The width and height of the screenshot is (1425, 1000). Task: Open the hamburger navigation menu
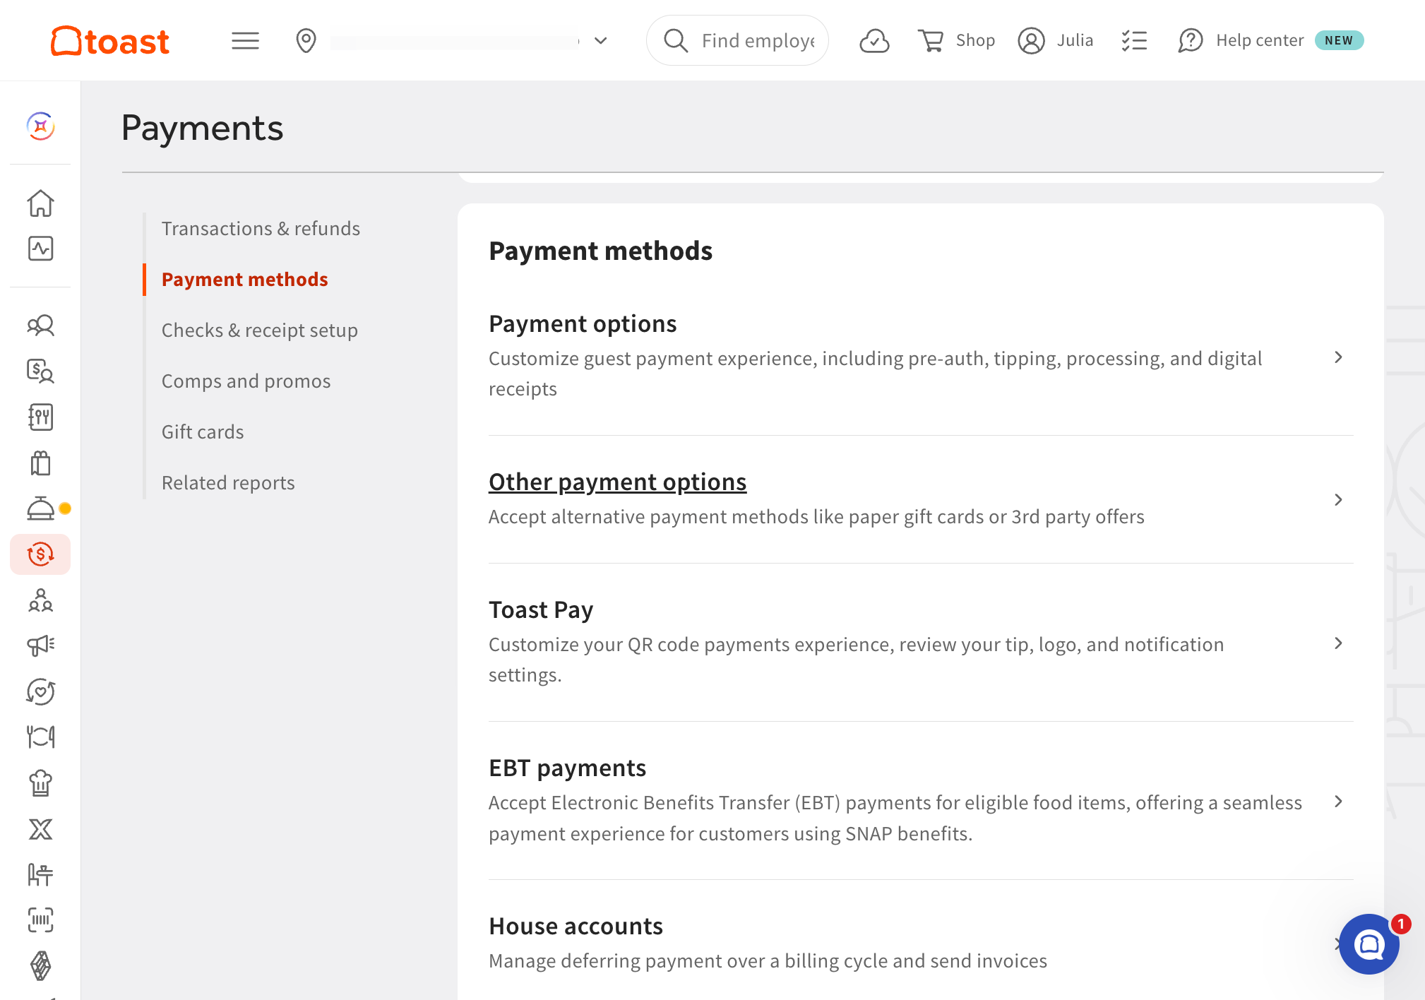pyautogui.click(x=245, y=41)
